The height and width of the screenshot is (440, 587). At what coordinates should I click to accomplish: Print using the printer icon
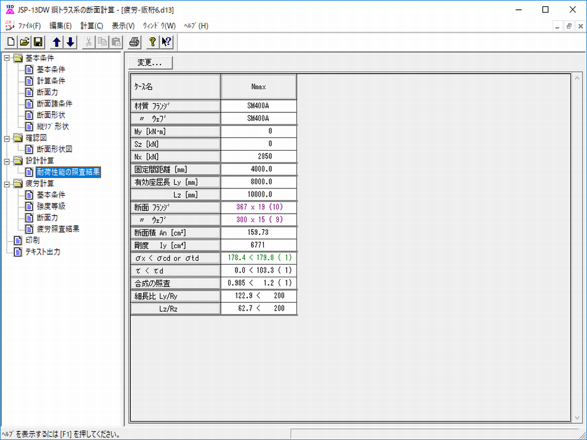coord(134,42)
